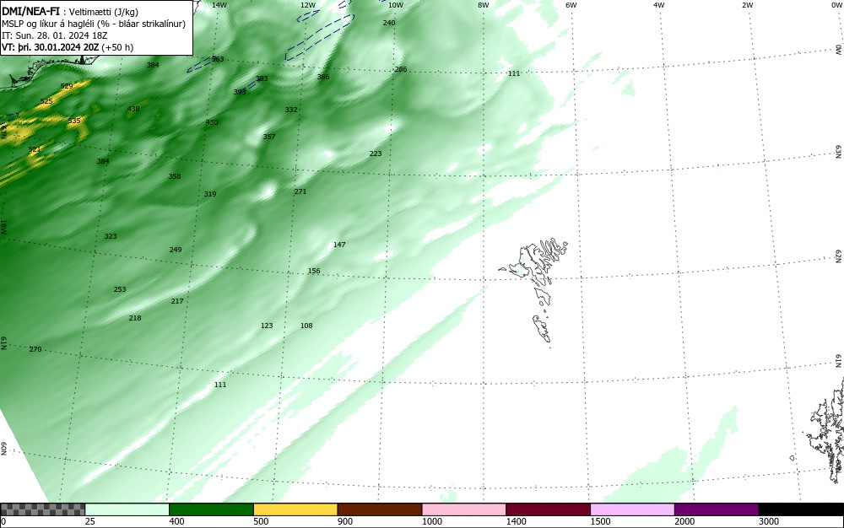Image resolution: width=844 pixels, height=528 pixels.
Task: Click the checkered 0–25 legend swatch
Action: click(42, 509)
